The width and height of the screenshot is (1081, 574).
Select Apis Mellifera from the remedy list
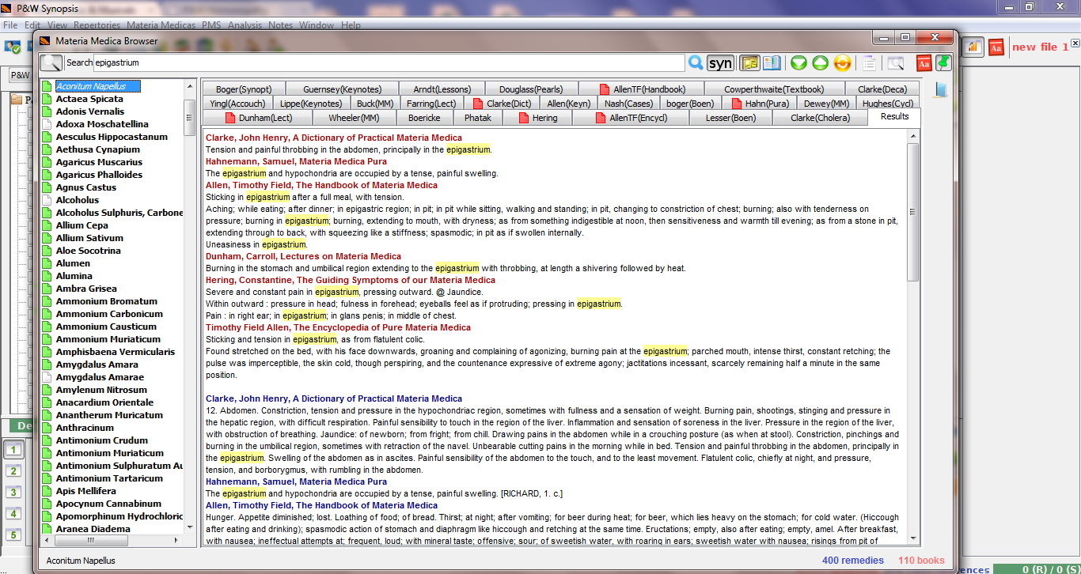[85, 491]
